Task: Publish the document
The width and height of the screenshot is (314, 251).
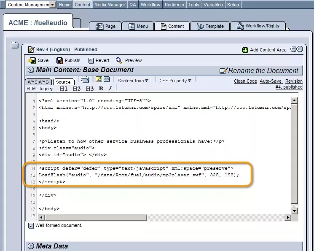Action: (68, 60)
